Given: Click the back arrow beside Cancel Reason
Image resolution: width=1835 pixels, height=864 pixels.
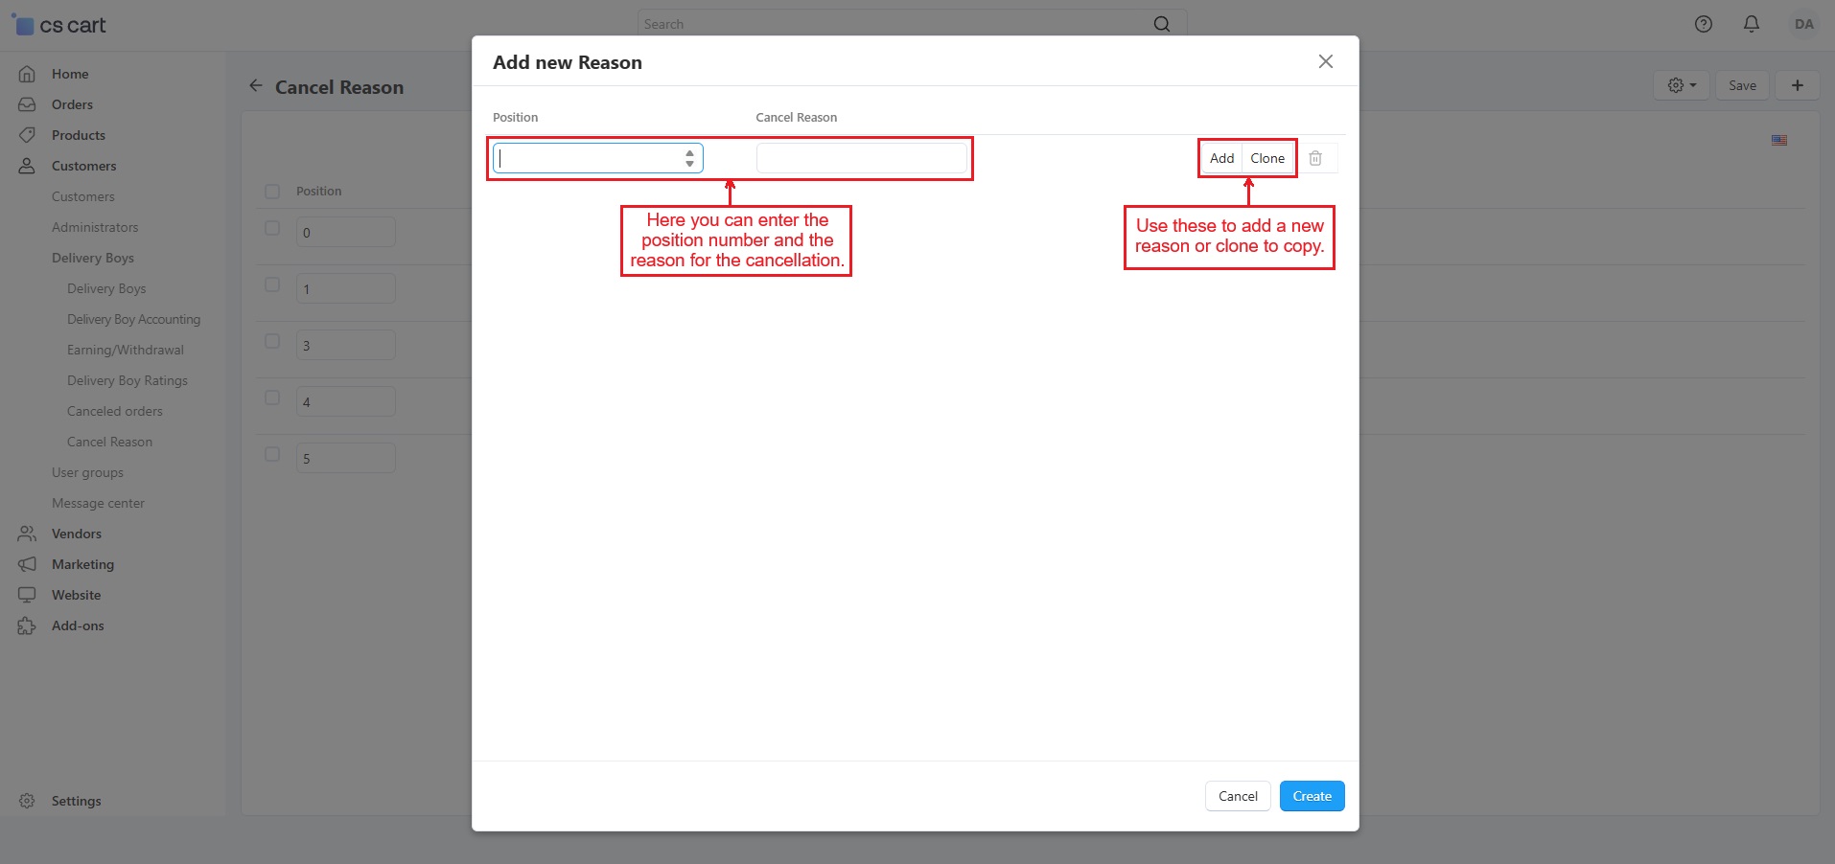Looking at the screenshot, I should pos(256,86).
